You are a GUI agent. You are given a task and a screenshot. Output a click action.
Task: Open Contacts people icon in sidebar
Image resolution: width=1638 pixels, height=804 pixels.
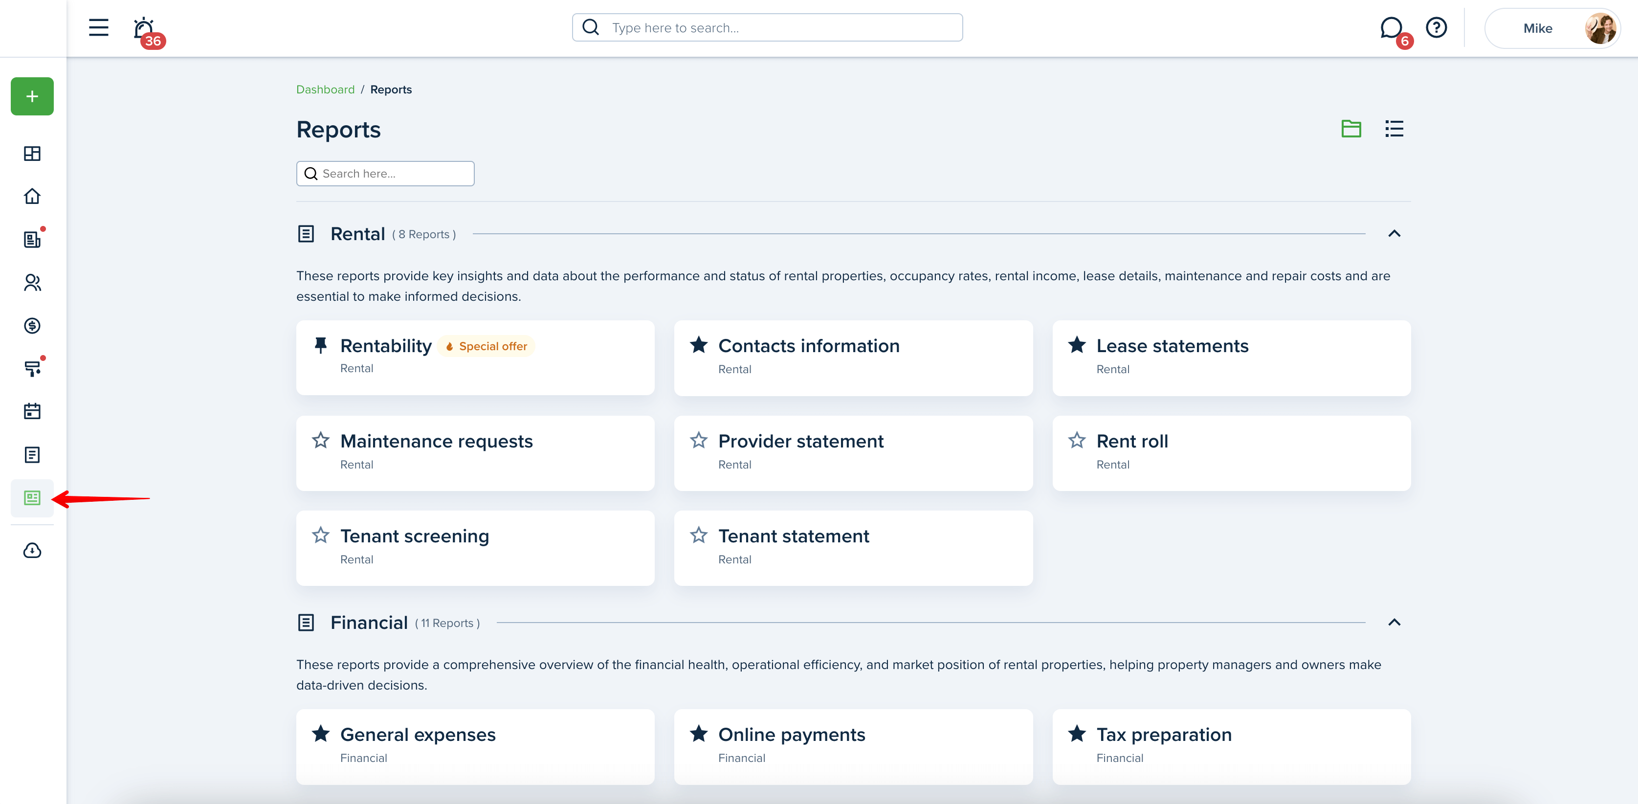click(32, 282)
